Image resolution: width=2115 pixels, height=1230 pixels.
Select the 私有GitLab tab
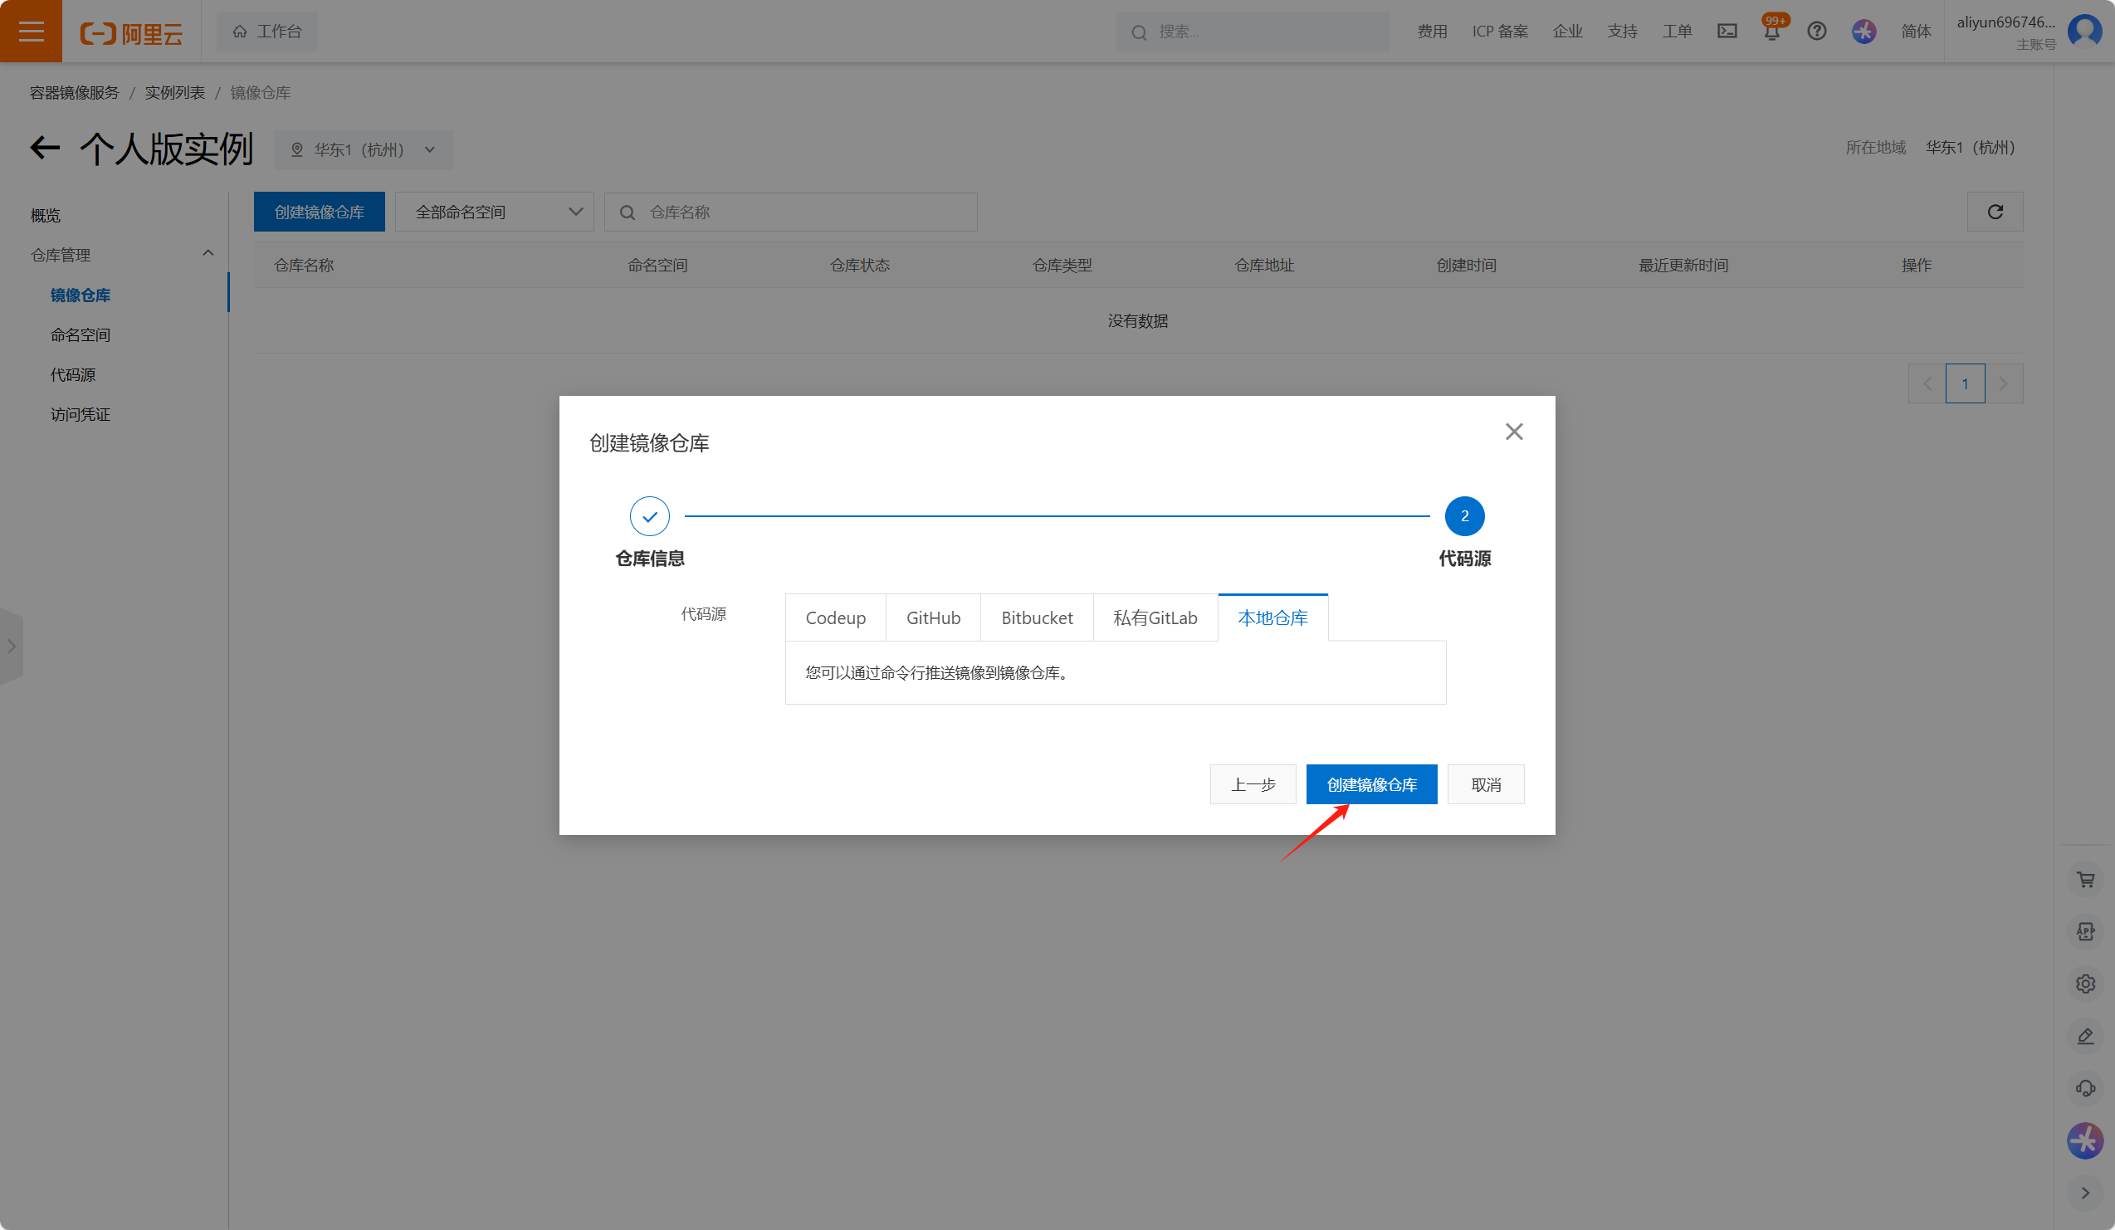[x=1154, y=617]
